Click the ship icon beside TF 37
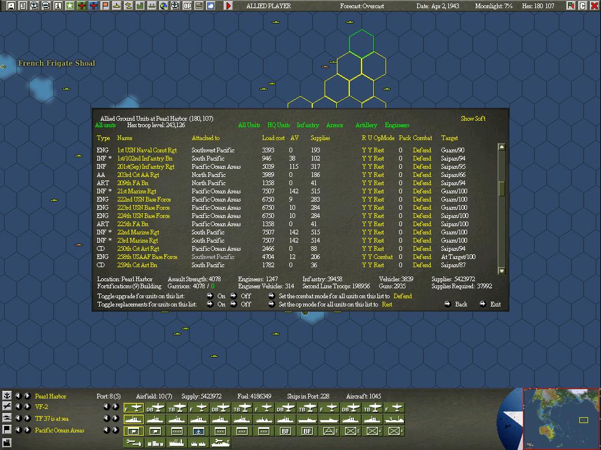Image resolution: width=601 pixels, height=450 pixels. click(x=7, y=418)
